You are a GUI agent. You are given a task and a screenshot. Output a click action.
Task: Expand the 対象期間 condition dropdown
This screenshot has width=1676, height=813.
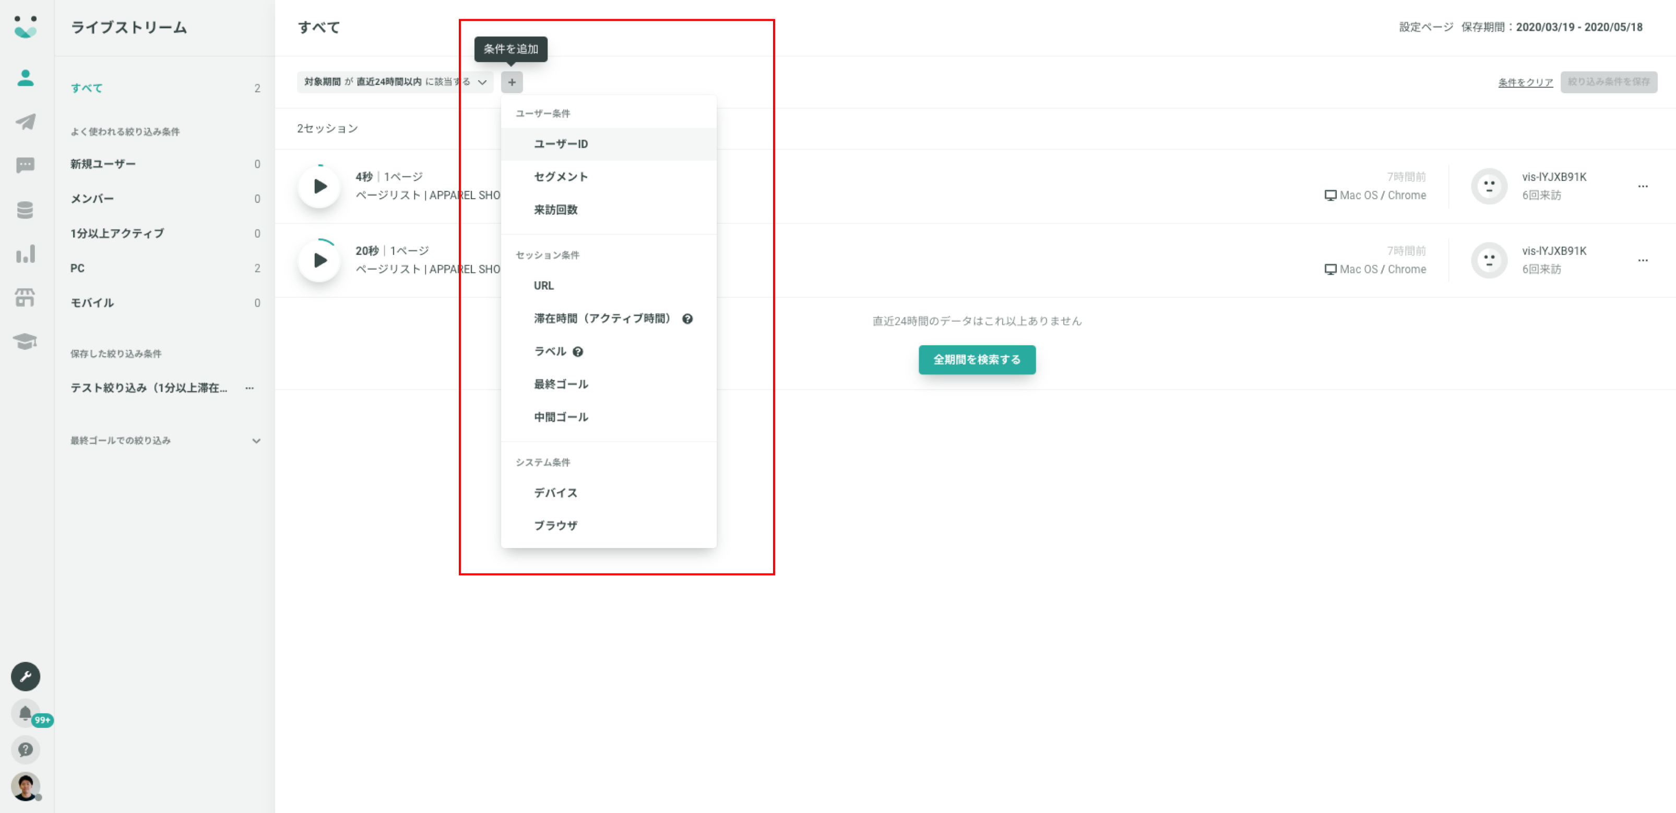(482, 82)
